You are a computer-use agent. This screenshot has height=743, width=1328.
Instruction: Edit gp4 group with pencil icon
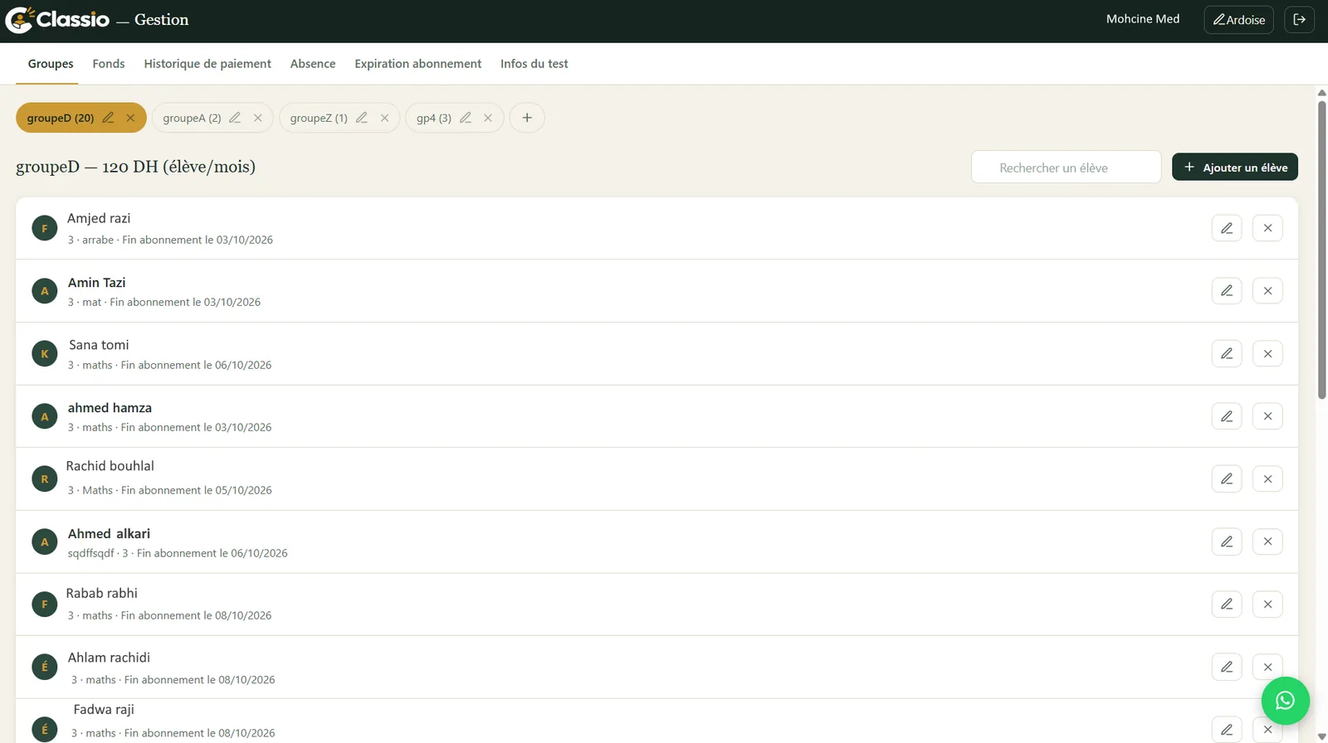466,118
